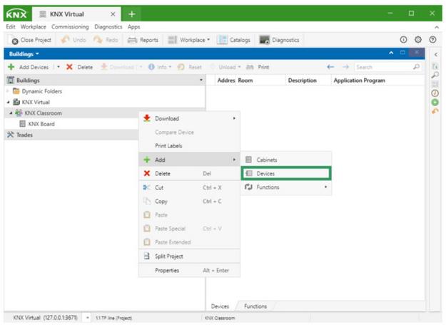
Task: Select KNX Board in the tree
Action: pyautogui.click(x=41, y=124)
